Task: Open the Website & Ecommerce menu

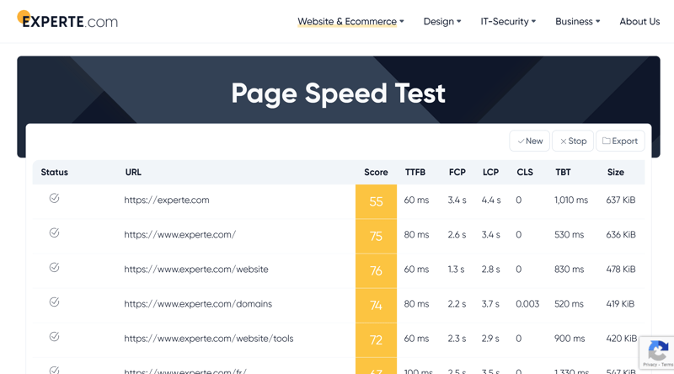Action: coord(350,22)
